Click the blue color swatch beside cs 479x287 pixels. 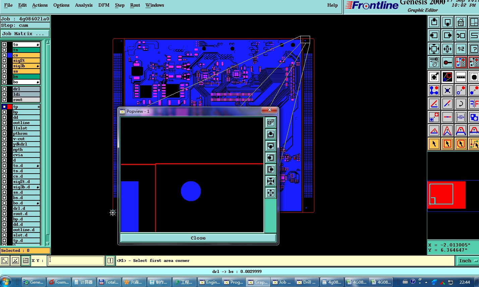[10, 55]
